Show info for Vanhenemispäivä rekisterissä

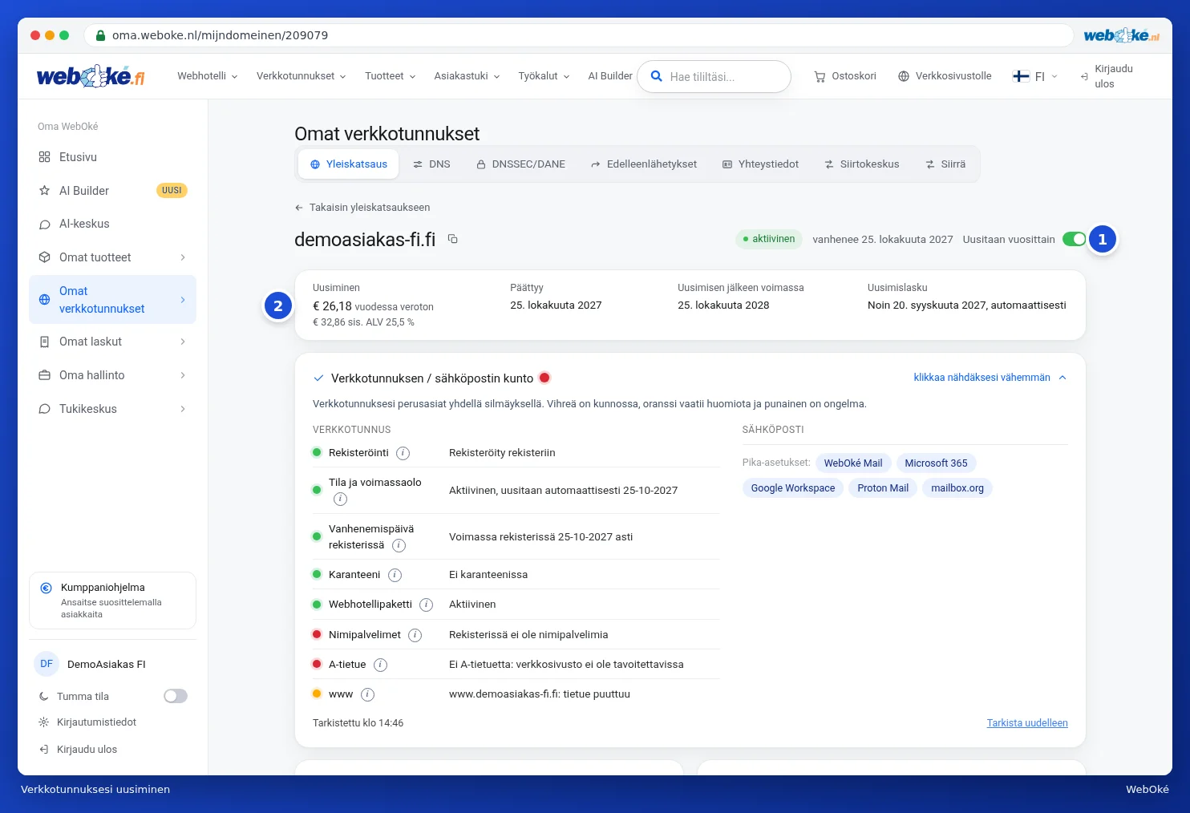[399, 545]
